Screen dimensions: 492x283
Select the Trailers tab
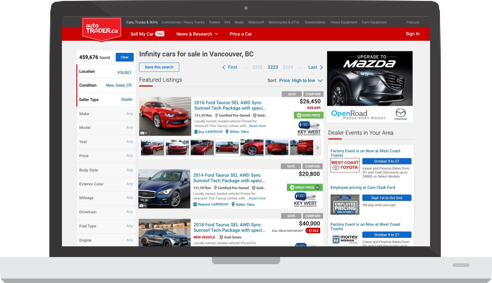(x=214, y=22)
